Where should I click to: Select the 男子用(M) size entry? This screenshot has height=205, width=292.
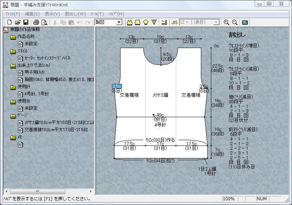tap(34, 72)
